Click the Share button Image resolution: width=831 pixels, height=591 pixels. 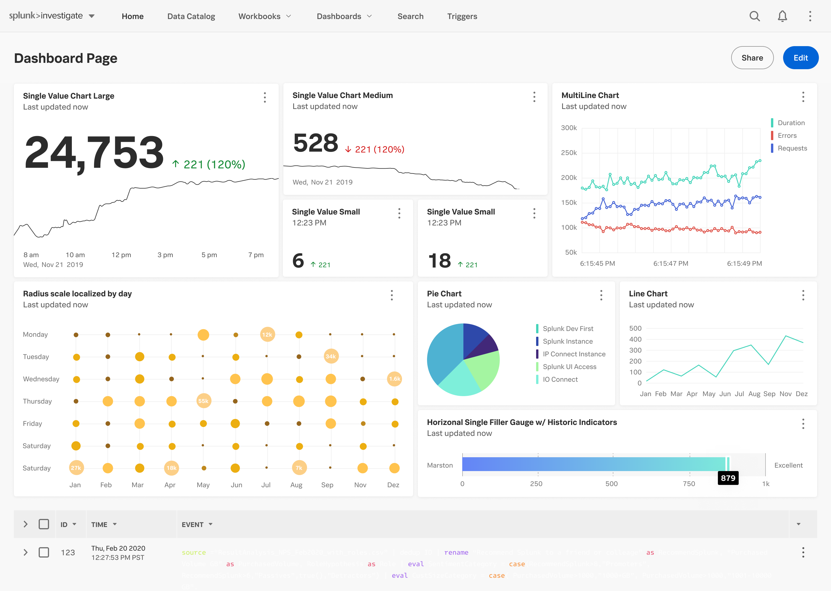[x=752, y=57]
